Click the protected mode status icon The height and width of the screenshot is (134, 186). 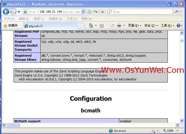(153, 131)
